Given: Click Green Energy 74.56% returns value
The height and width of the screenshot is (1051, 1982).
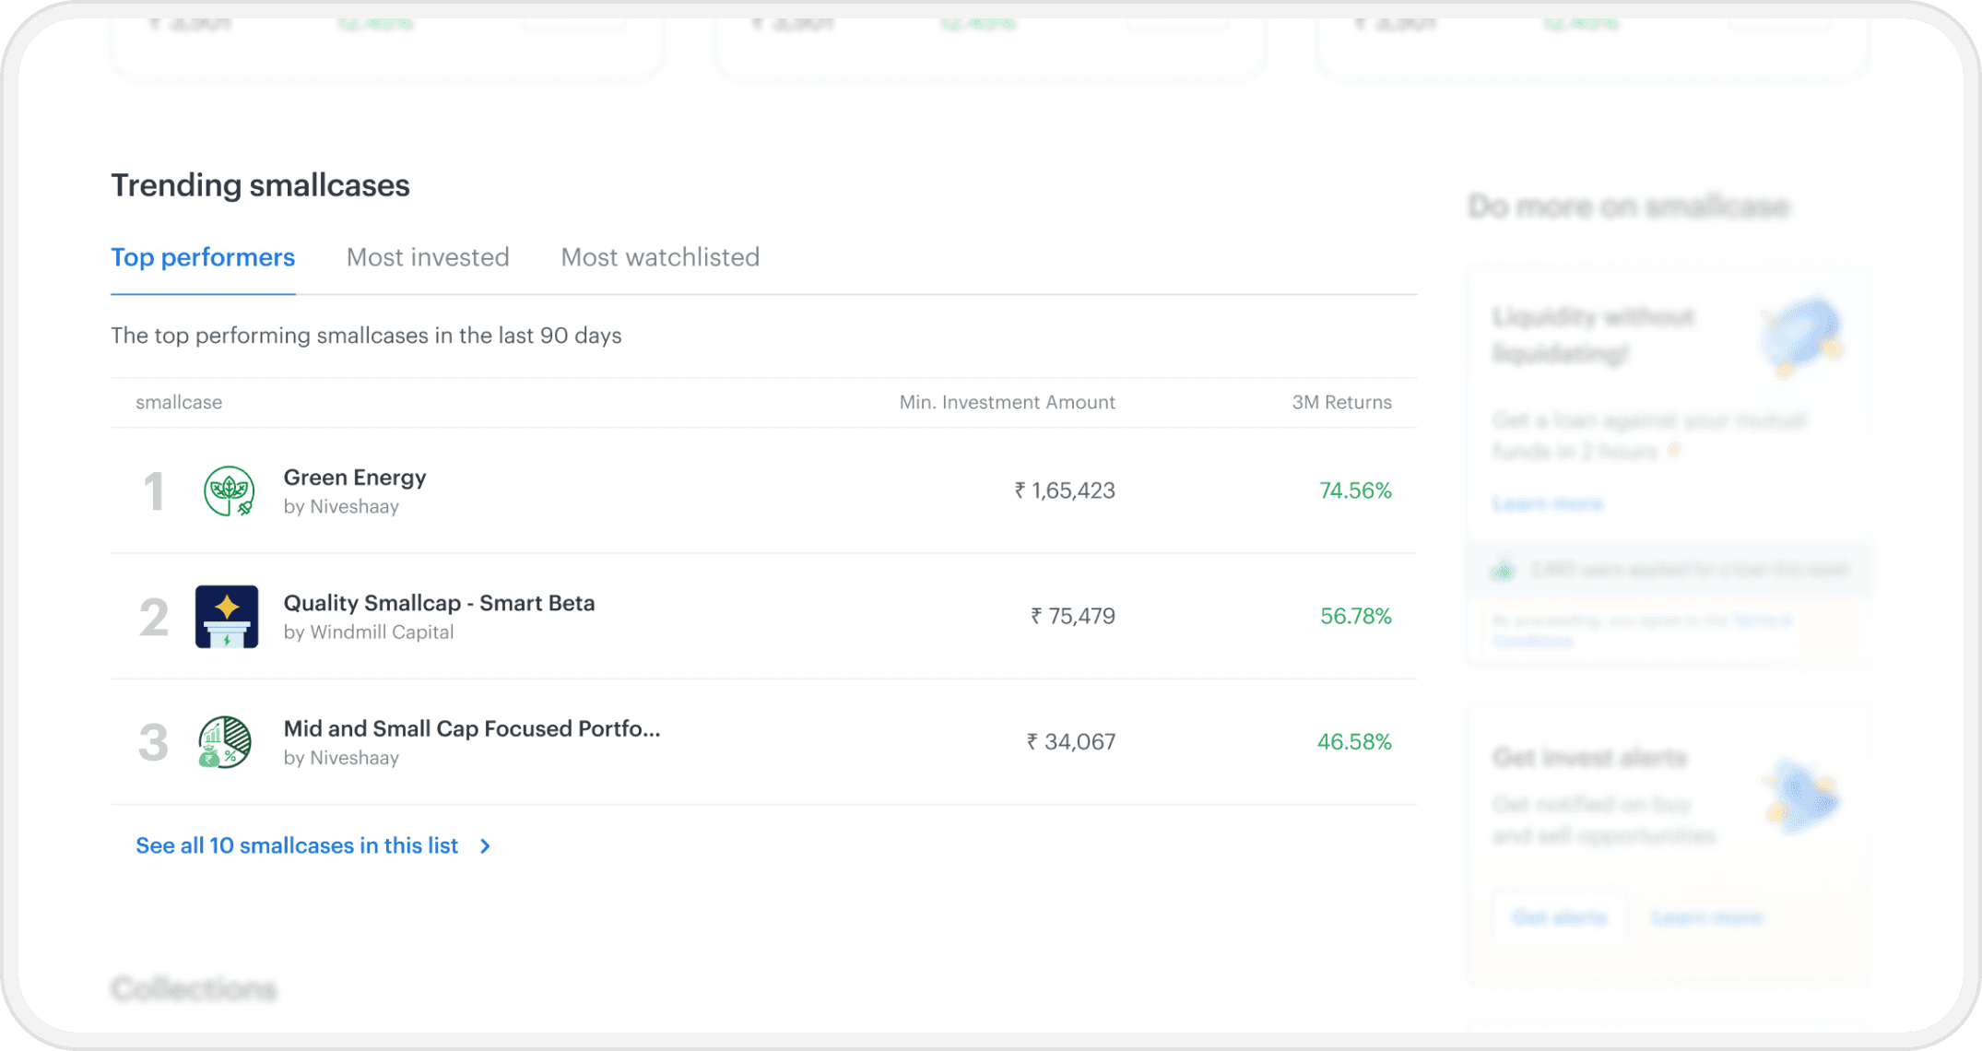Looking at the screenshot, I should pos(1355,490).
